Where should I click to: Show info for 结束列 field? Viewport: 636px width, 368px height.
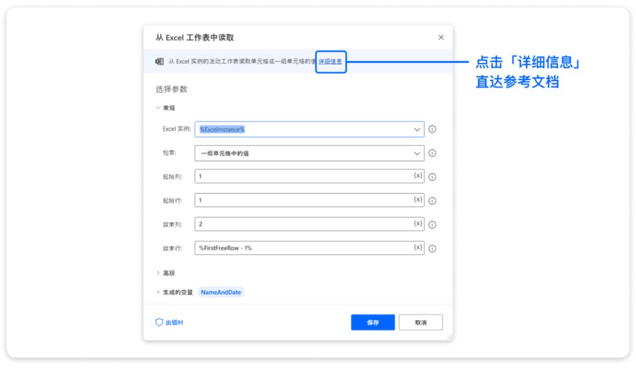tap(432, 225)
